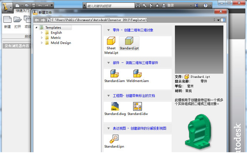Expand the Mold Design folder node
The height and width of the screenshot is (158, 247).
(x=42, y=43)
